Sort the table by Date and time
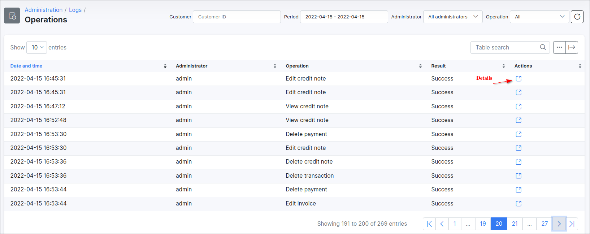Viewport: 590px width, 234px height. 26,66
